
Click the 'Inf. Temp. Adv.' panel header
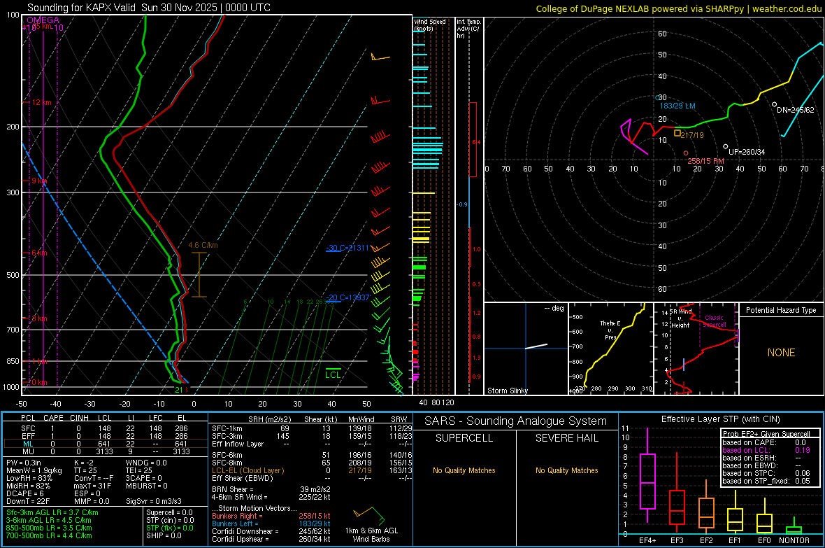[x=468, y=29]
